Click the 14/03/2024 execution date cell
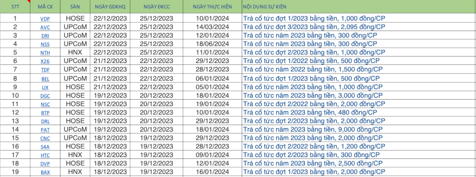Viewport: 476px width, 177px height. click(x=212, y=27)
